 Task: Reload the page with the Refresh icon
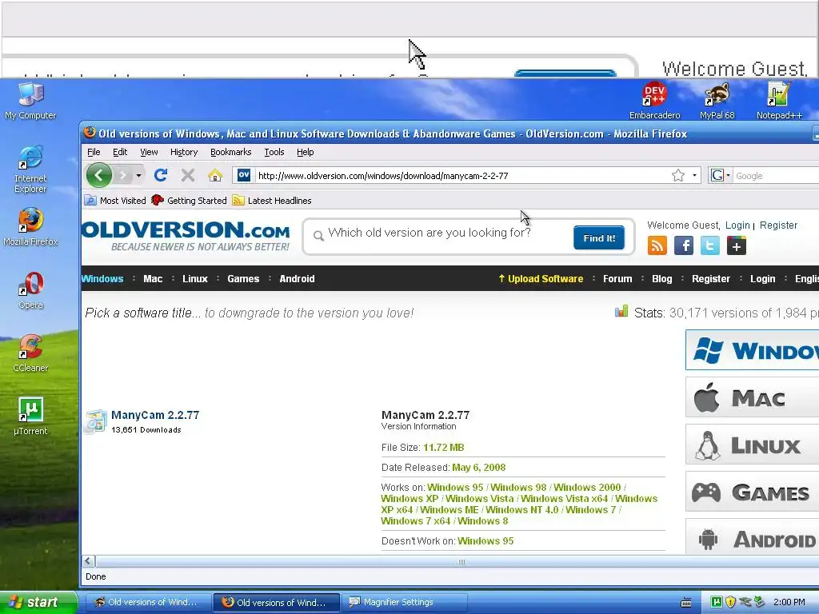[x=161, y=175]
